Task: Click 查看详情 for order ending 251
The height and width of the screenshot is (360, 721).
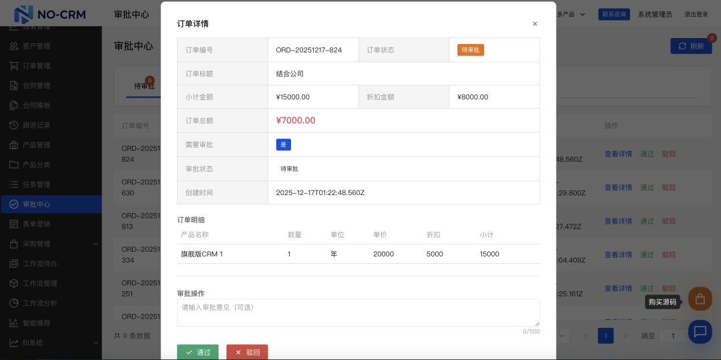Action: click(x=618, y=289)
